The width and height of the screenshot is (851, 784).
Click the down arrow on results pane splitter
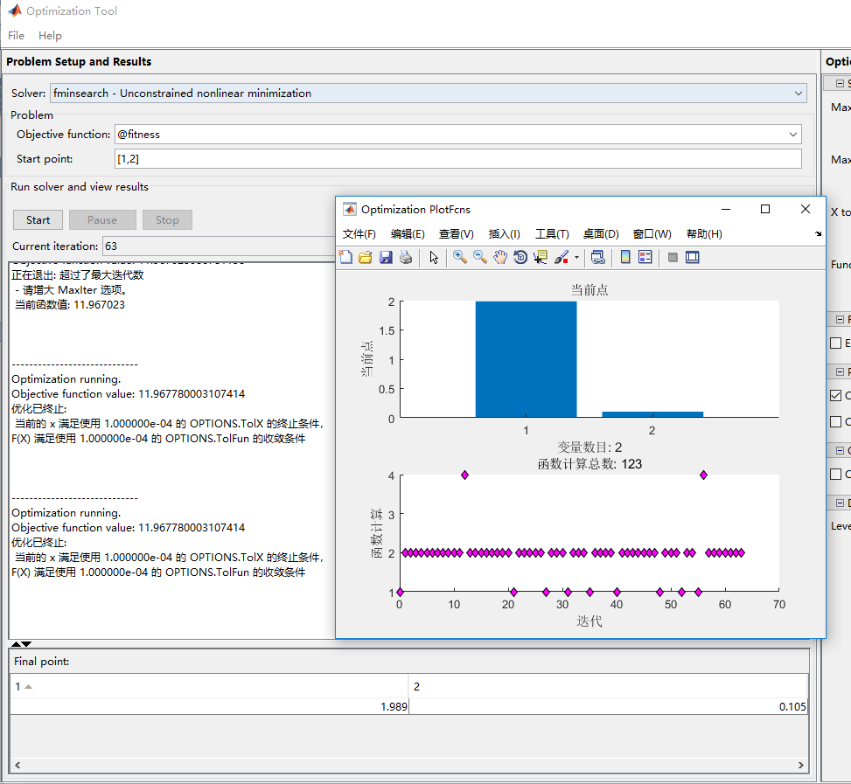[26, 644]
